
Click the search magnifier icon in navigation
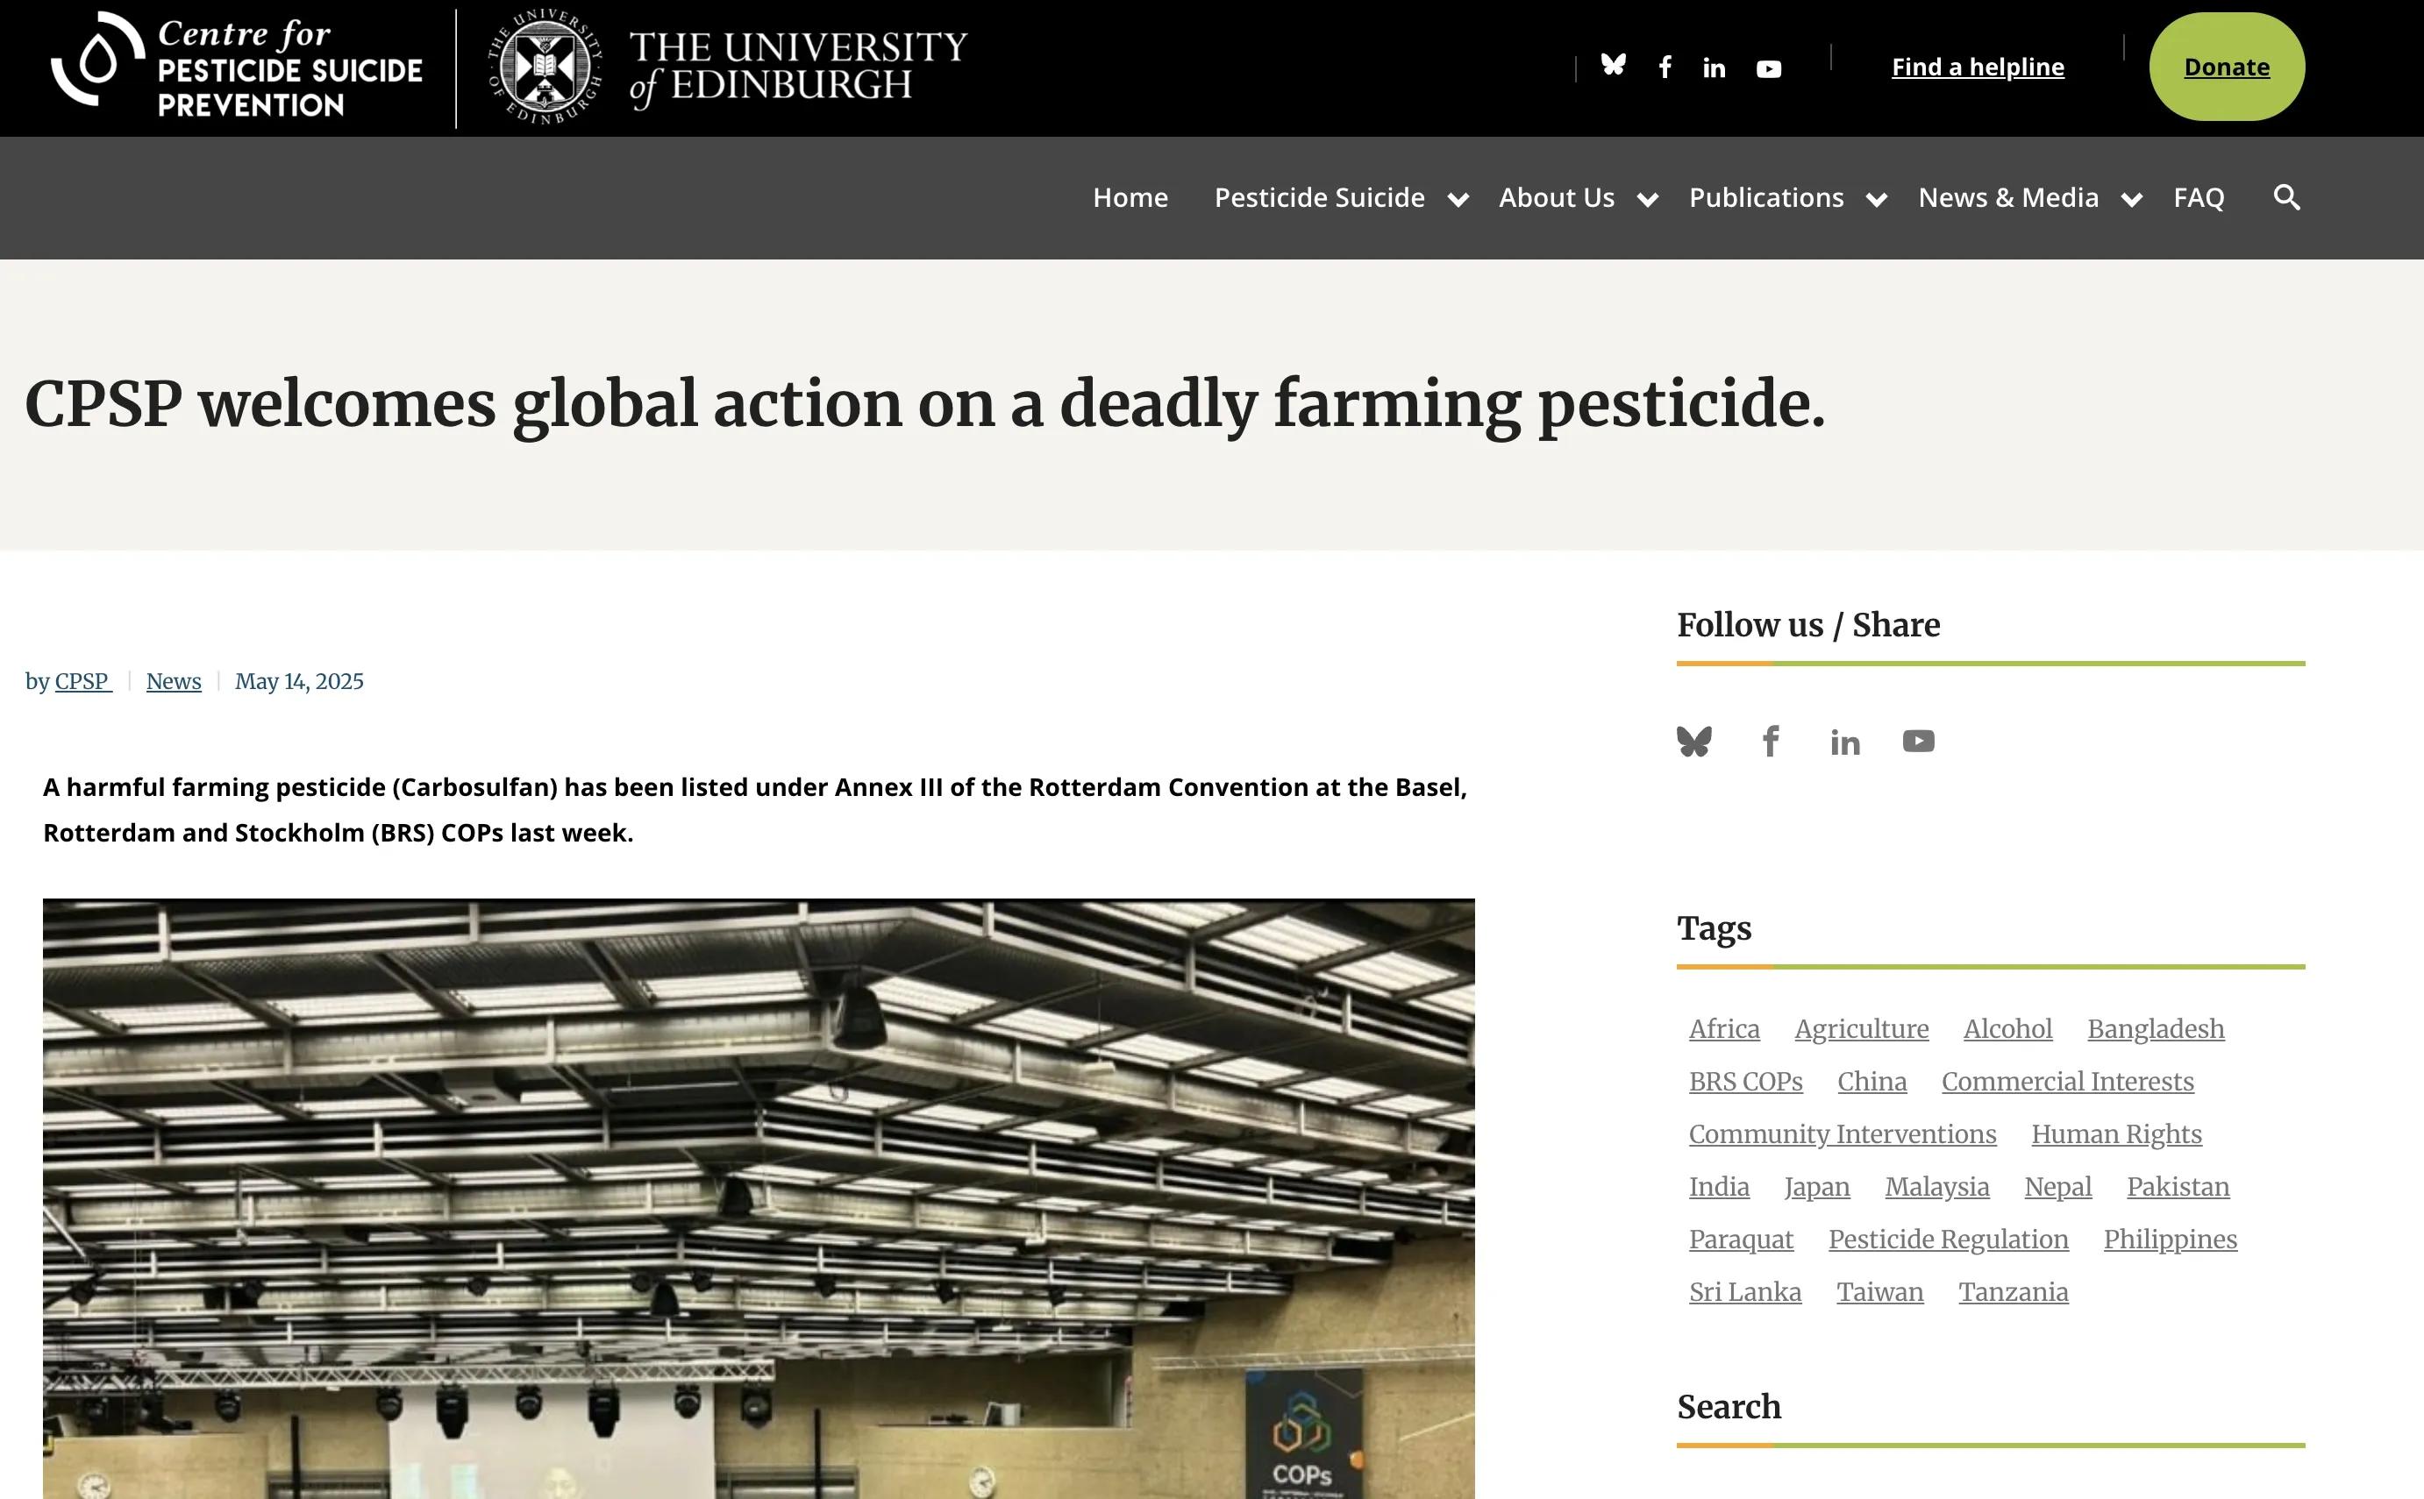pyautogui.click(x=2287, y=197)
